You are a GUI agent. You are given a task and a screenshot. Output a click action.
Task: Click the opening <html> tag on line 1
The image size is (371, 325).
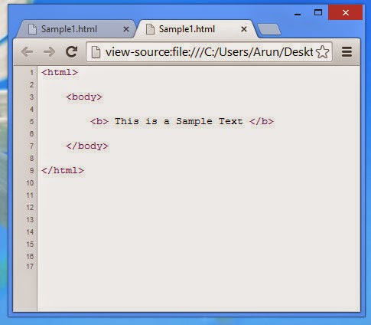[x=60, y=72]
